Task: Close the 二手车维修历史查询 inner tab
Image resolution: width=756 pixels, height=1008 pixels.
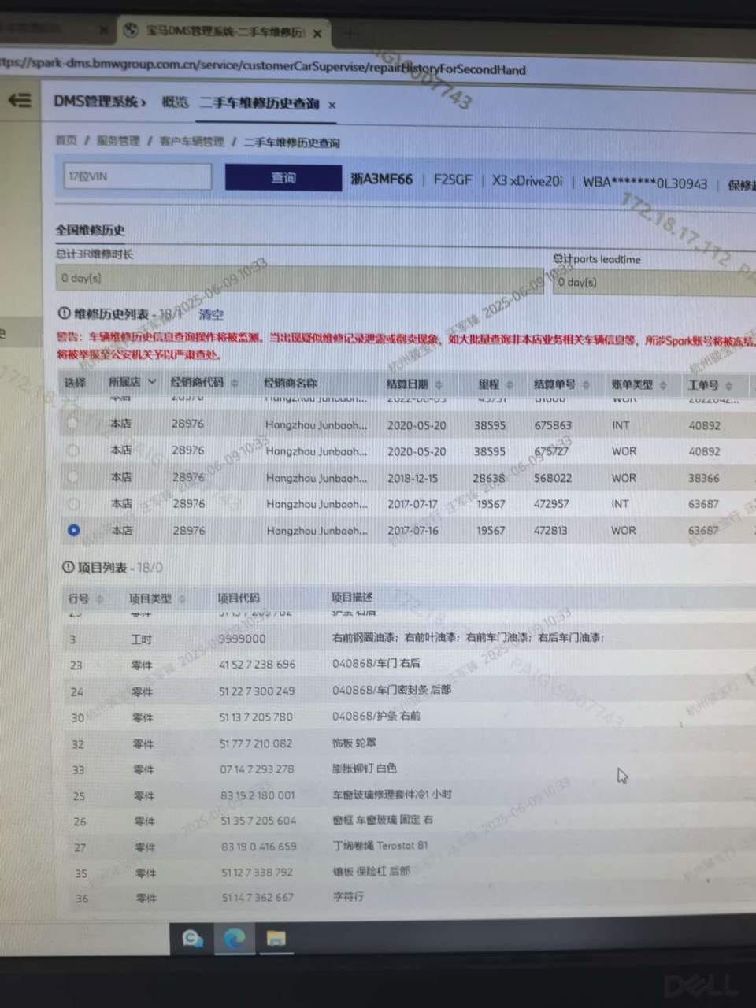Action: pyautogui.click(x=332, y=105)
